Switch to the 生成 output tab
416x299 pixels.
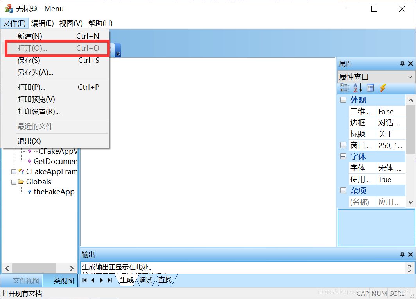pos(127,280)
